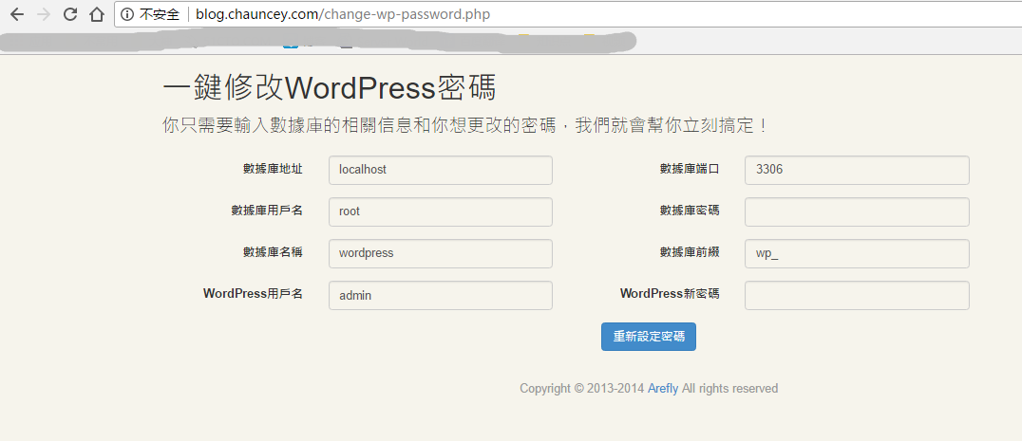The image size is (1022, 441).
Task: Click the 數據庫端口 label
Action: pos(690,169)
